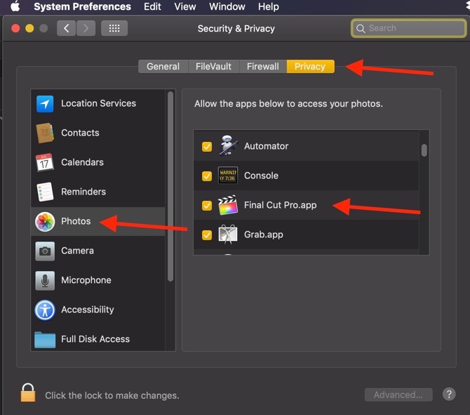Screen dimensions: 470x415
Task: Select the Reminders label
Action: click(x=83, y=192)
